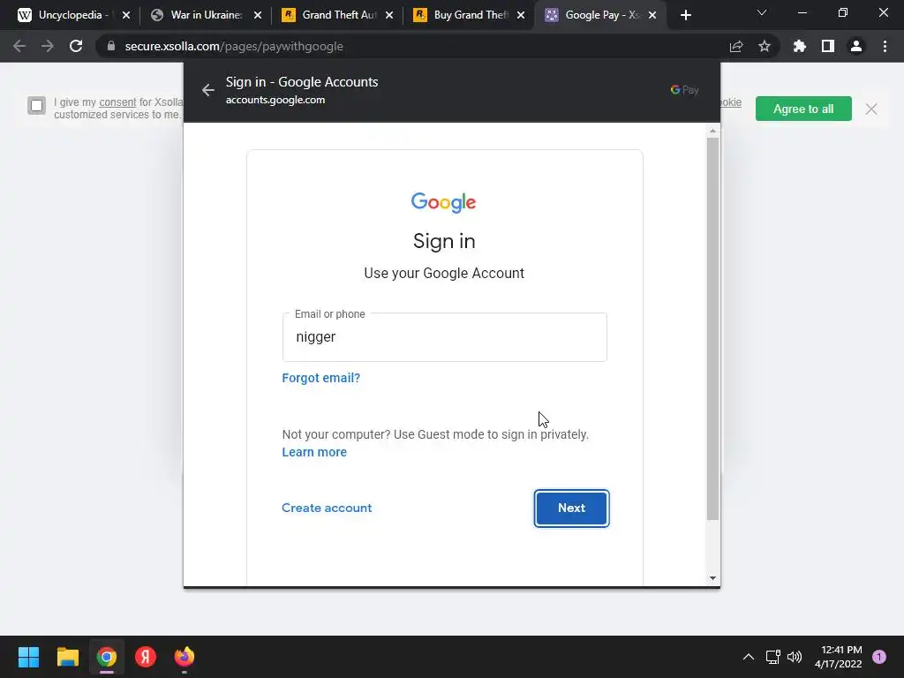Go back using browser back arrow
This screenshot has width=904, height=678.
pos(19,46)
